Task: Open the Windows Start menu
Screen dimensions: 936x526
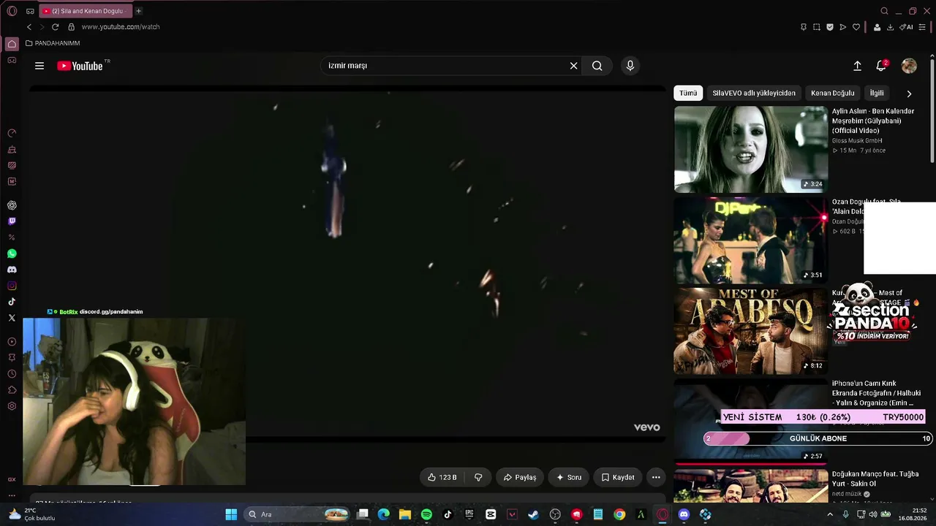Action: pyautogui.click(x=231, y=514)
